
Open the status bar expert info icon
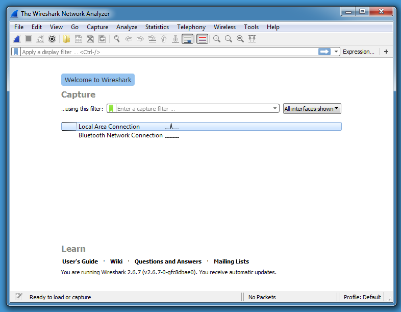(x=19, y=297)
